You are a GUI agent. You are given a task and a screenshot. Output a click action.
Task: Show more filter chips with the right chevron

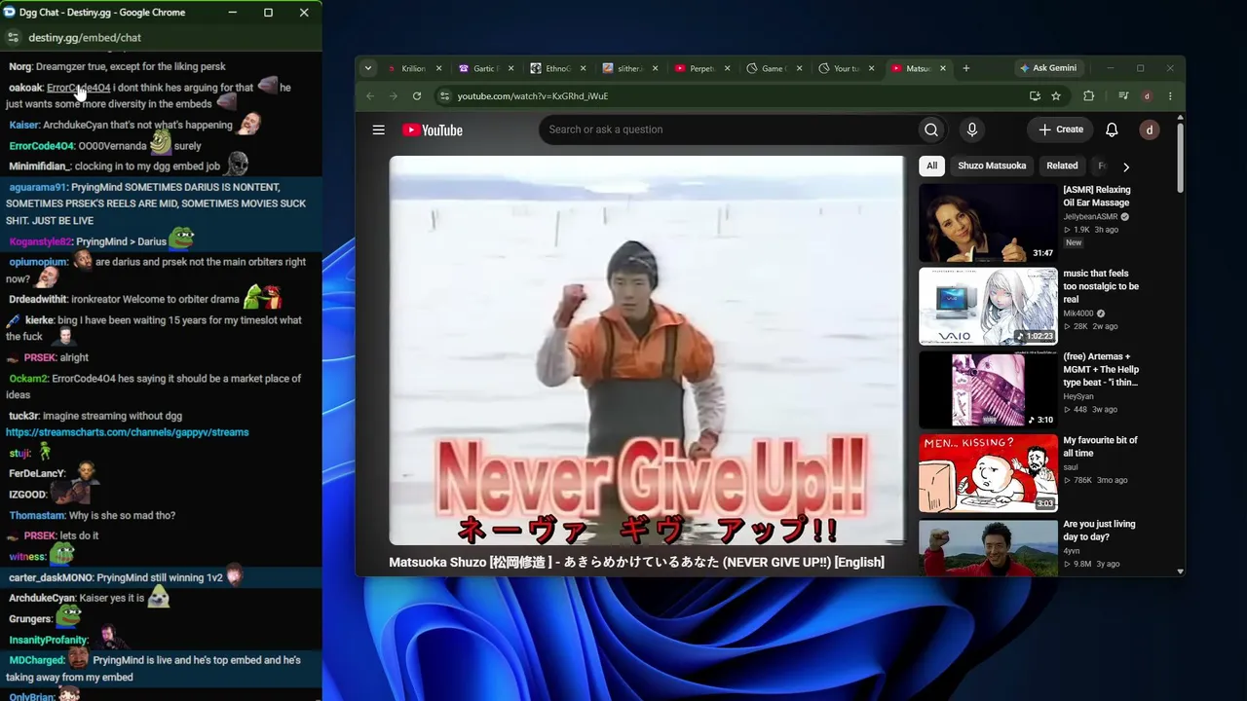tap(1126, 166)
